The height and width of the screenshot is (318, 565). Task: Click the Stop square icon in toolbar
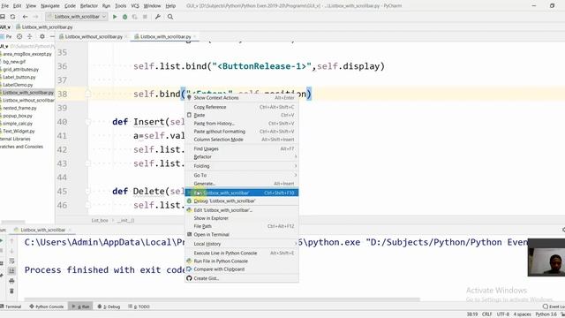pyautogui.click(x=145, y=17)
